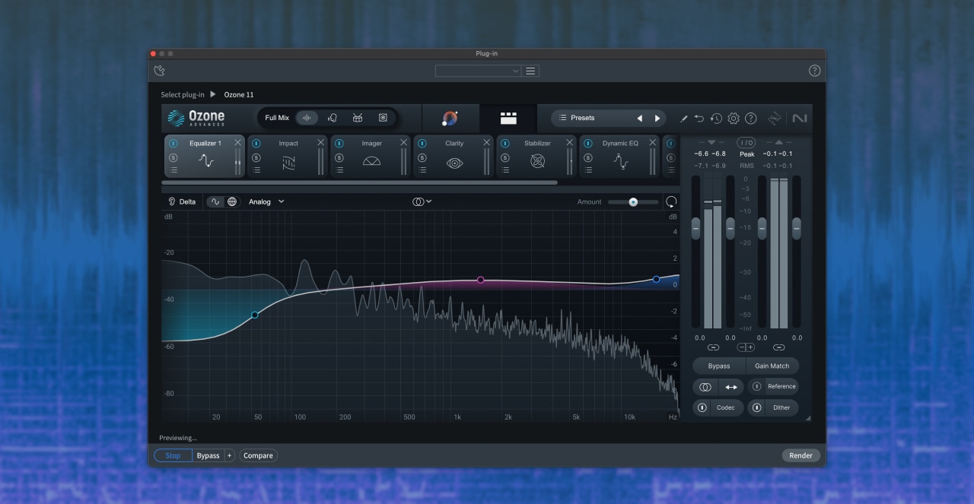Image resolution: width=974 pixels, height=504 pixels.
Task: Click the pencil edit icon
Action: pos(683,119)
